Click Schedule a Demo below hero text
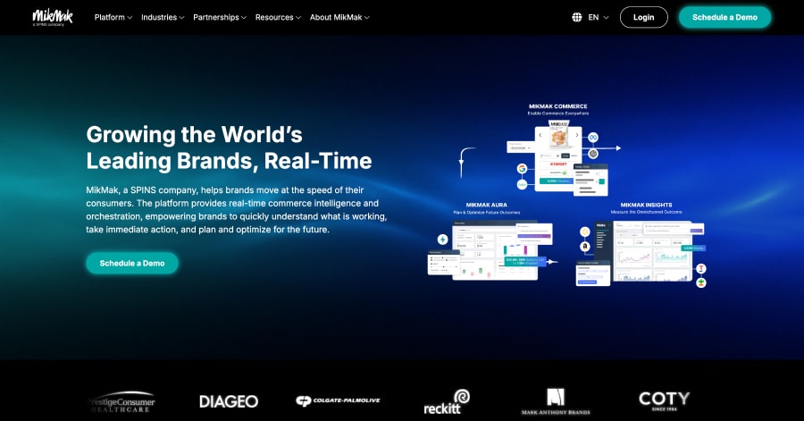Image resolution: width=804 pixels, height=421 pixels. 132,263
